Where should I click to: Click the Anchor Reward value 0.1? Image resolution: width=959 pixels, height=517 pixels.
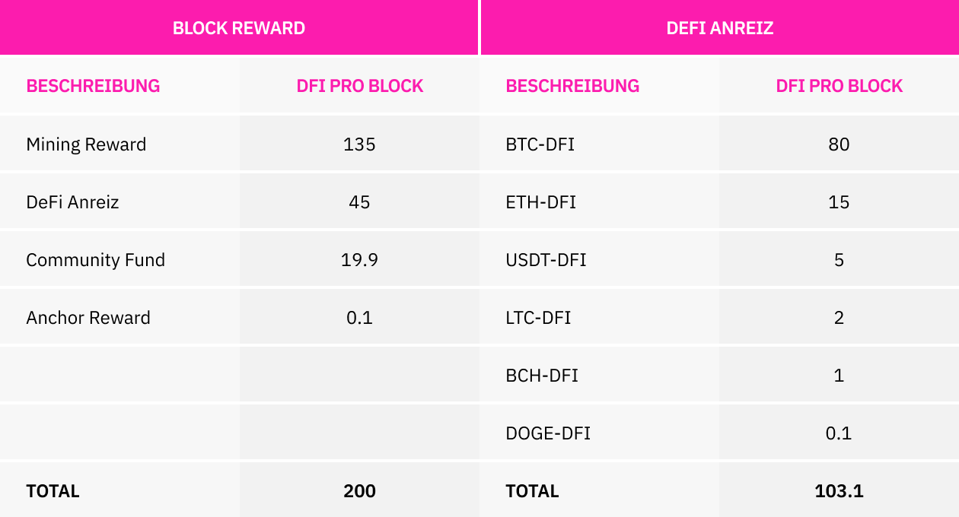click(x=359, y=318)
